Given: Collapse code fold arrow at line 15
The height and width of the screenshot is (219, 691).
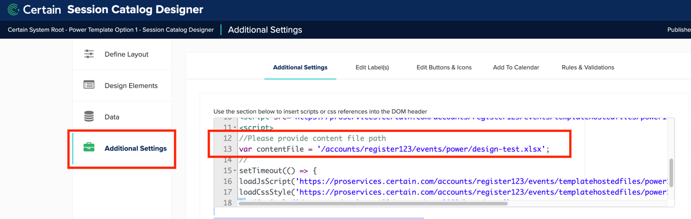Looking at the screenshot, I should coord(235,171).
